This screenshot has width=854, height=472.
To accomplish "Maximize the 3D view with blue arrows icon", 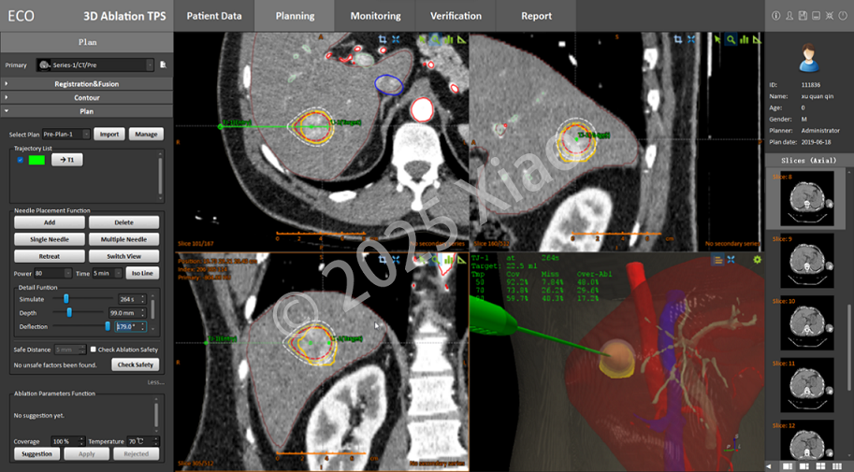I will tap(731, 260).
